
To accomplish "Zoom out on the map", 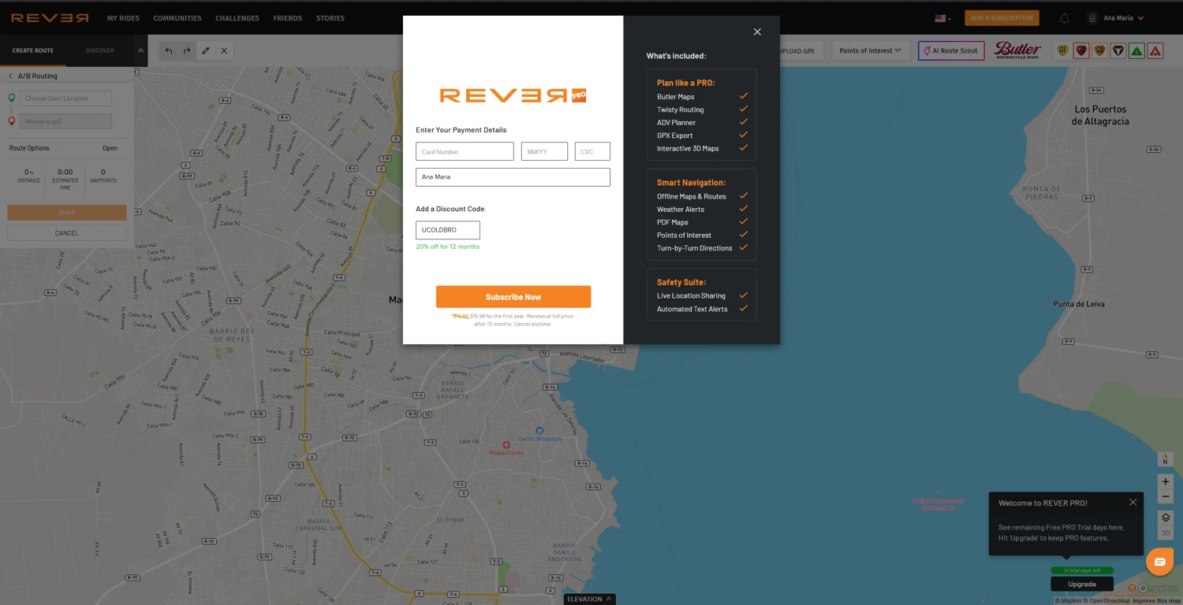I will coord(1165,497).
